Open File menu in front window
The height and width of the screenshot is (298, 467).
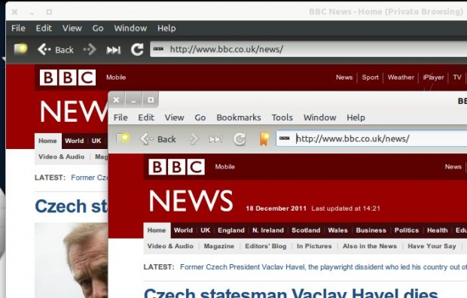tap(121, 117)
